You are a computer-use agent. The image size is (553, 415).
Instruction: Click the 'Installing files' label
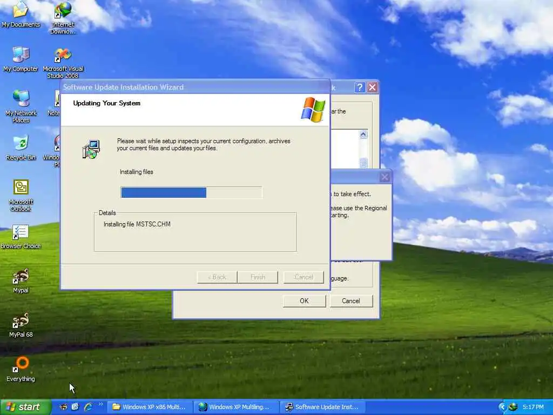137,172
